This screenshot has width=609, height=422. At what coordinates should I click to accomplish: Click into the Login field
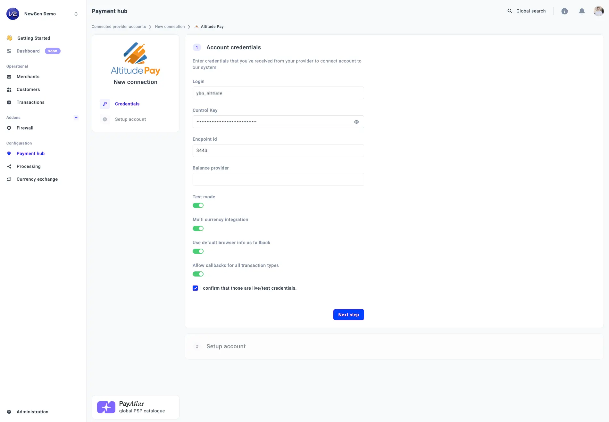point(278,93)
